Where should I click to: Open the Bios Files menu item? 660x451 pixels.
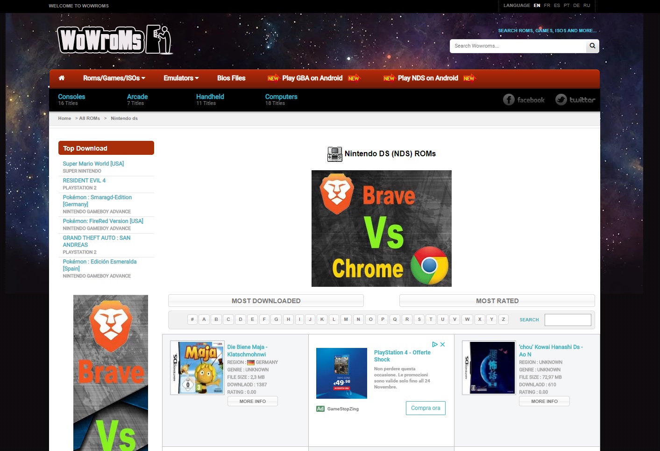pyautogui.click(x=231, y=78)
